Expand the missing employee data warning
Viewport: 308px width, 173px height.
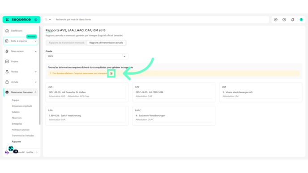coord(50,73)
